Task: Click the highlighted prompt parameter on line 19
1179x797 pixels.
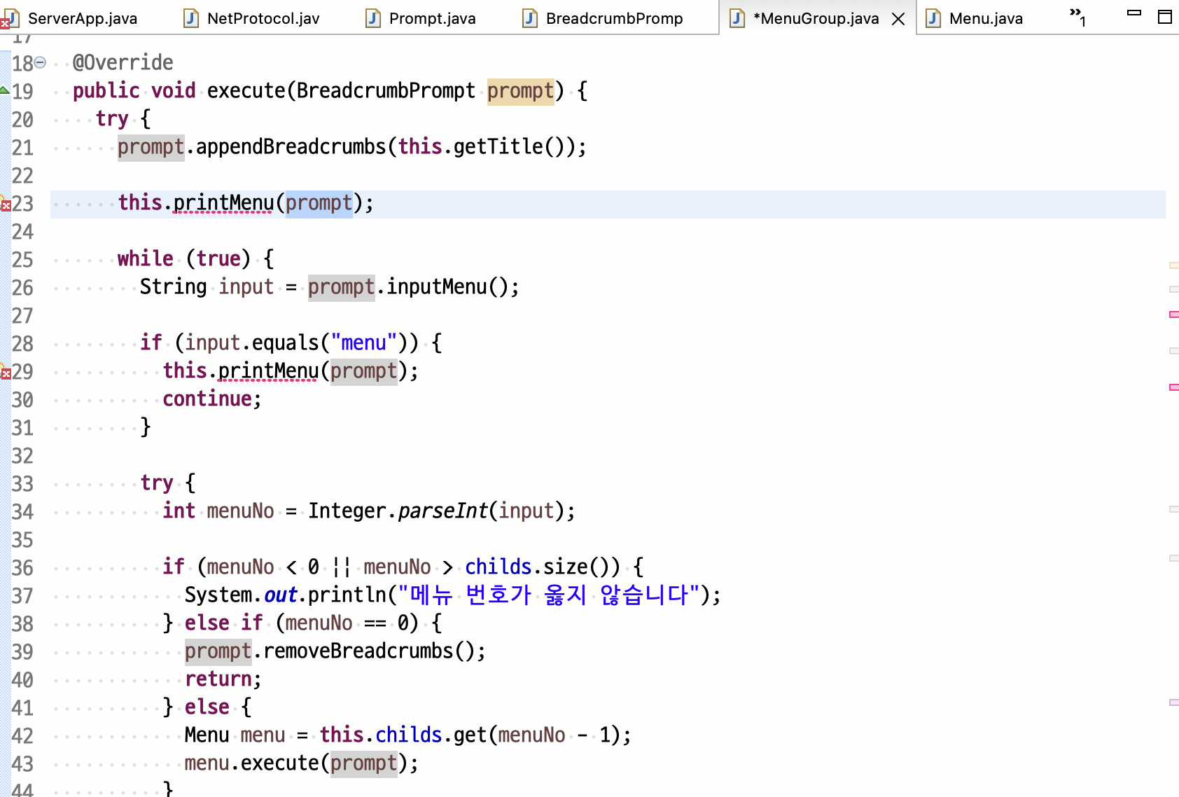Action: tap(521, 91)
